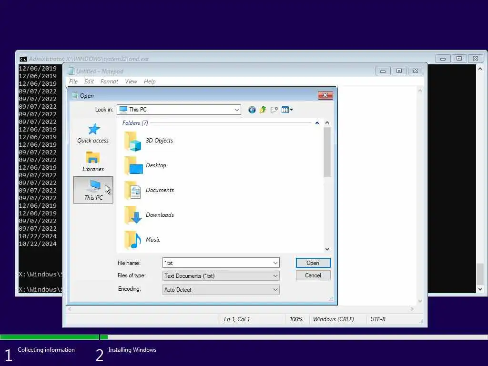The height and width of the screenshot is (366, 488).
Task: Click the Documents folder label
Action: tap(160, 190)
